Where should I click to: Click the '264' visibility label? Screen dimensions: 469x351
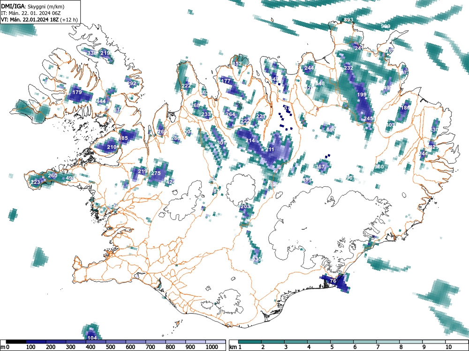(x=230, y=114)
